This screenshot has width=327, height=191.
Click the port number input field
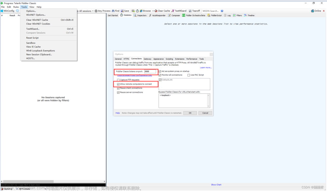[x=150, y=71]
